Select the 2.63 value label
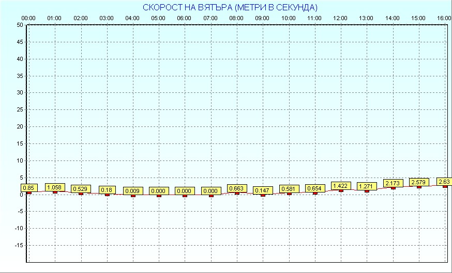This screenshot has height=273, width=452. click(444, 182)
